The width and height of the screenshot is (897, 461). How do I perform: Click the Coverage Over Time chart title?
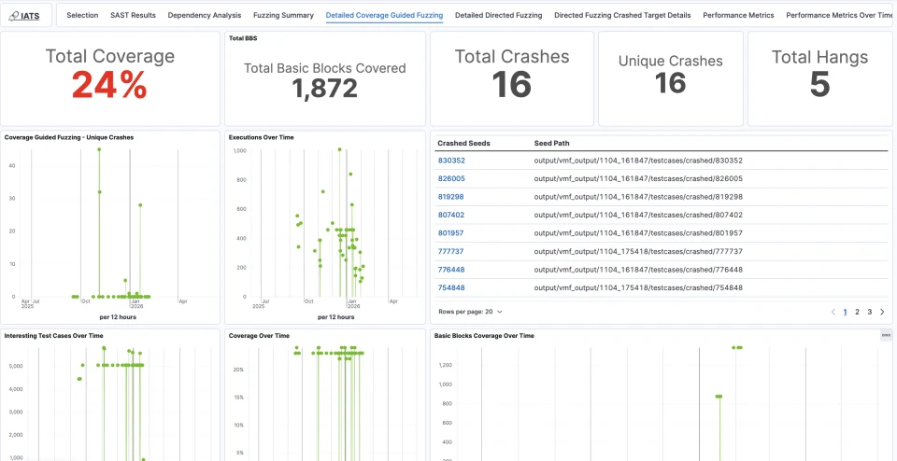coord(259,335)
